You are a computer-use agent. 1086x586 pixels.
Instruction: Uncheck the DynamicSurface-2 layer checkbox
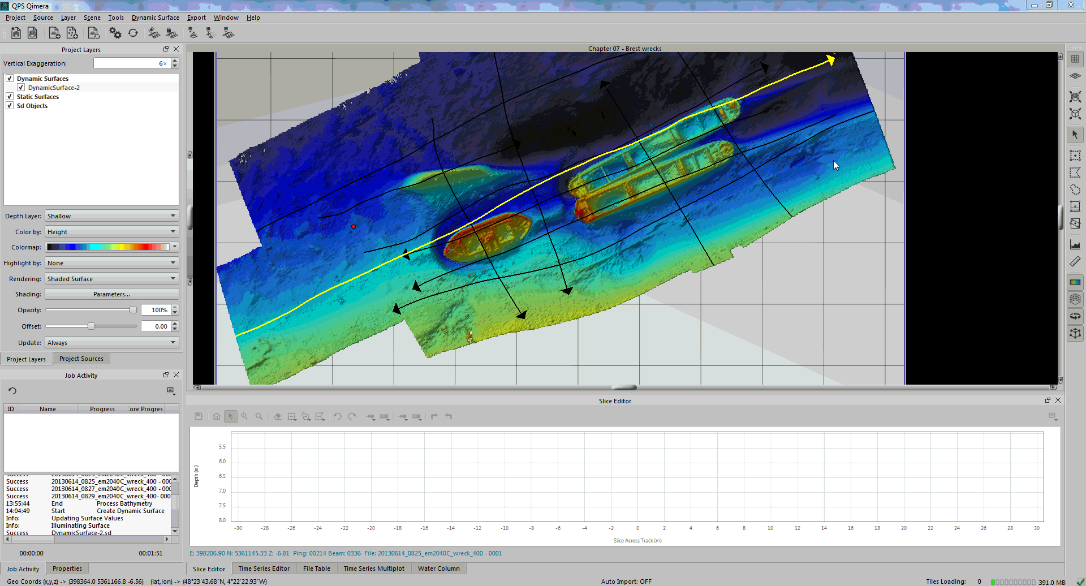[21, 88]
